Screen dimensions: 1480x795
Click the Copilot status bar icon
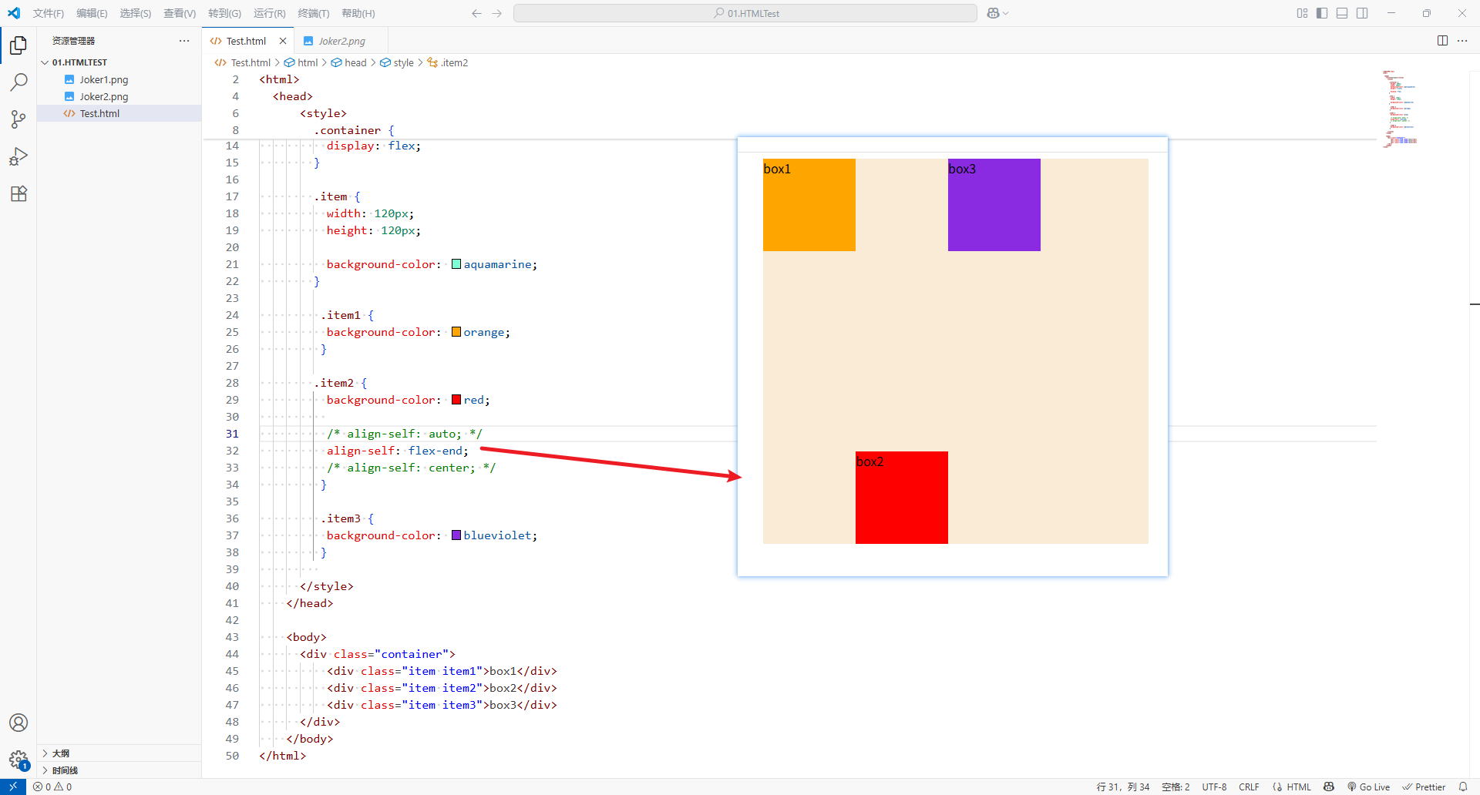coord(1329,787)
